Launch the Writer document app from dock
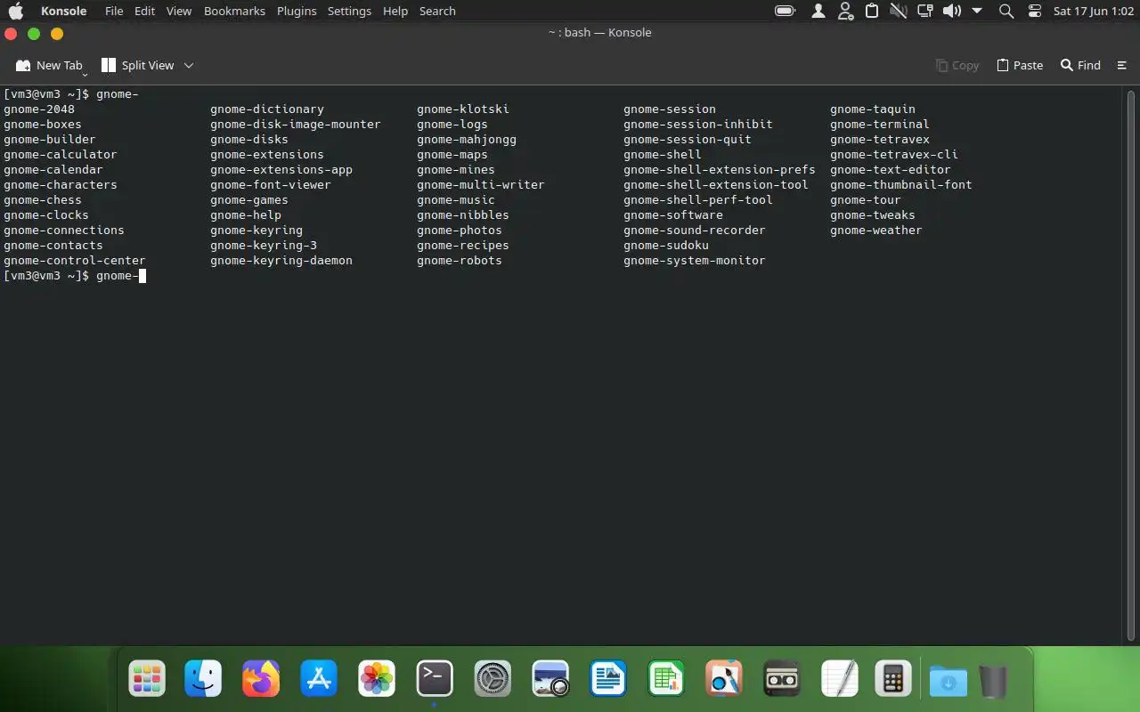 click(608, 679)
